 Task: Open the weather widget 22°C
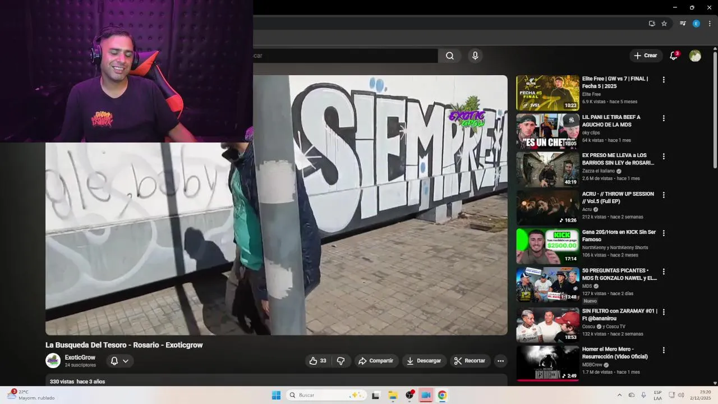pos(31,395)
